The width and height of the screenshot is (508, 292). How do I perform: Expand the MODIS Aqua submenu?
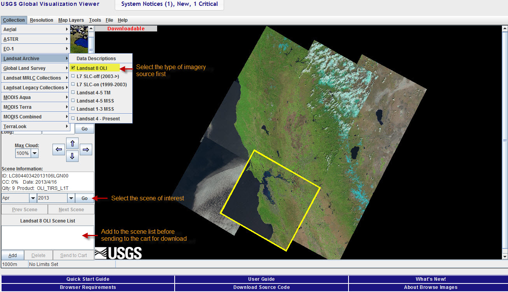[x=35, y=97]
